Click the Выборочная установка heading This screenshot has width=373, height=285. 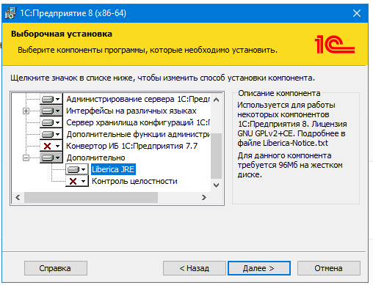[x=62, y=34]
